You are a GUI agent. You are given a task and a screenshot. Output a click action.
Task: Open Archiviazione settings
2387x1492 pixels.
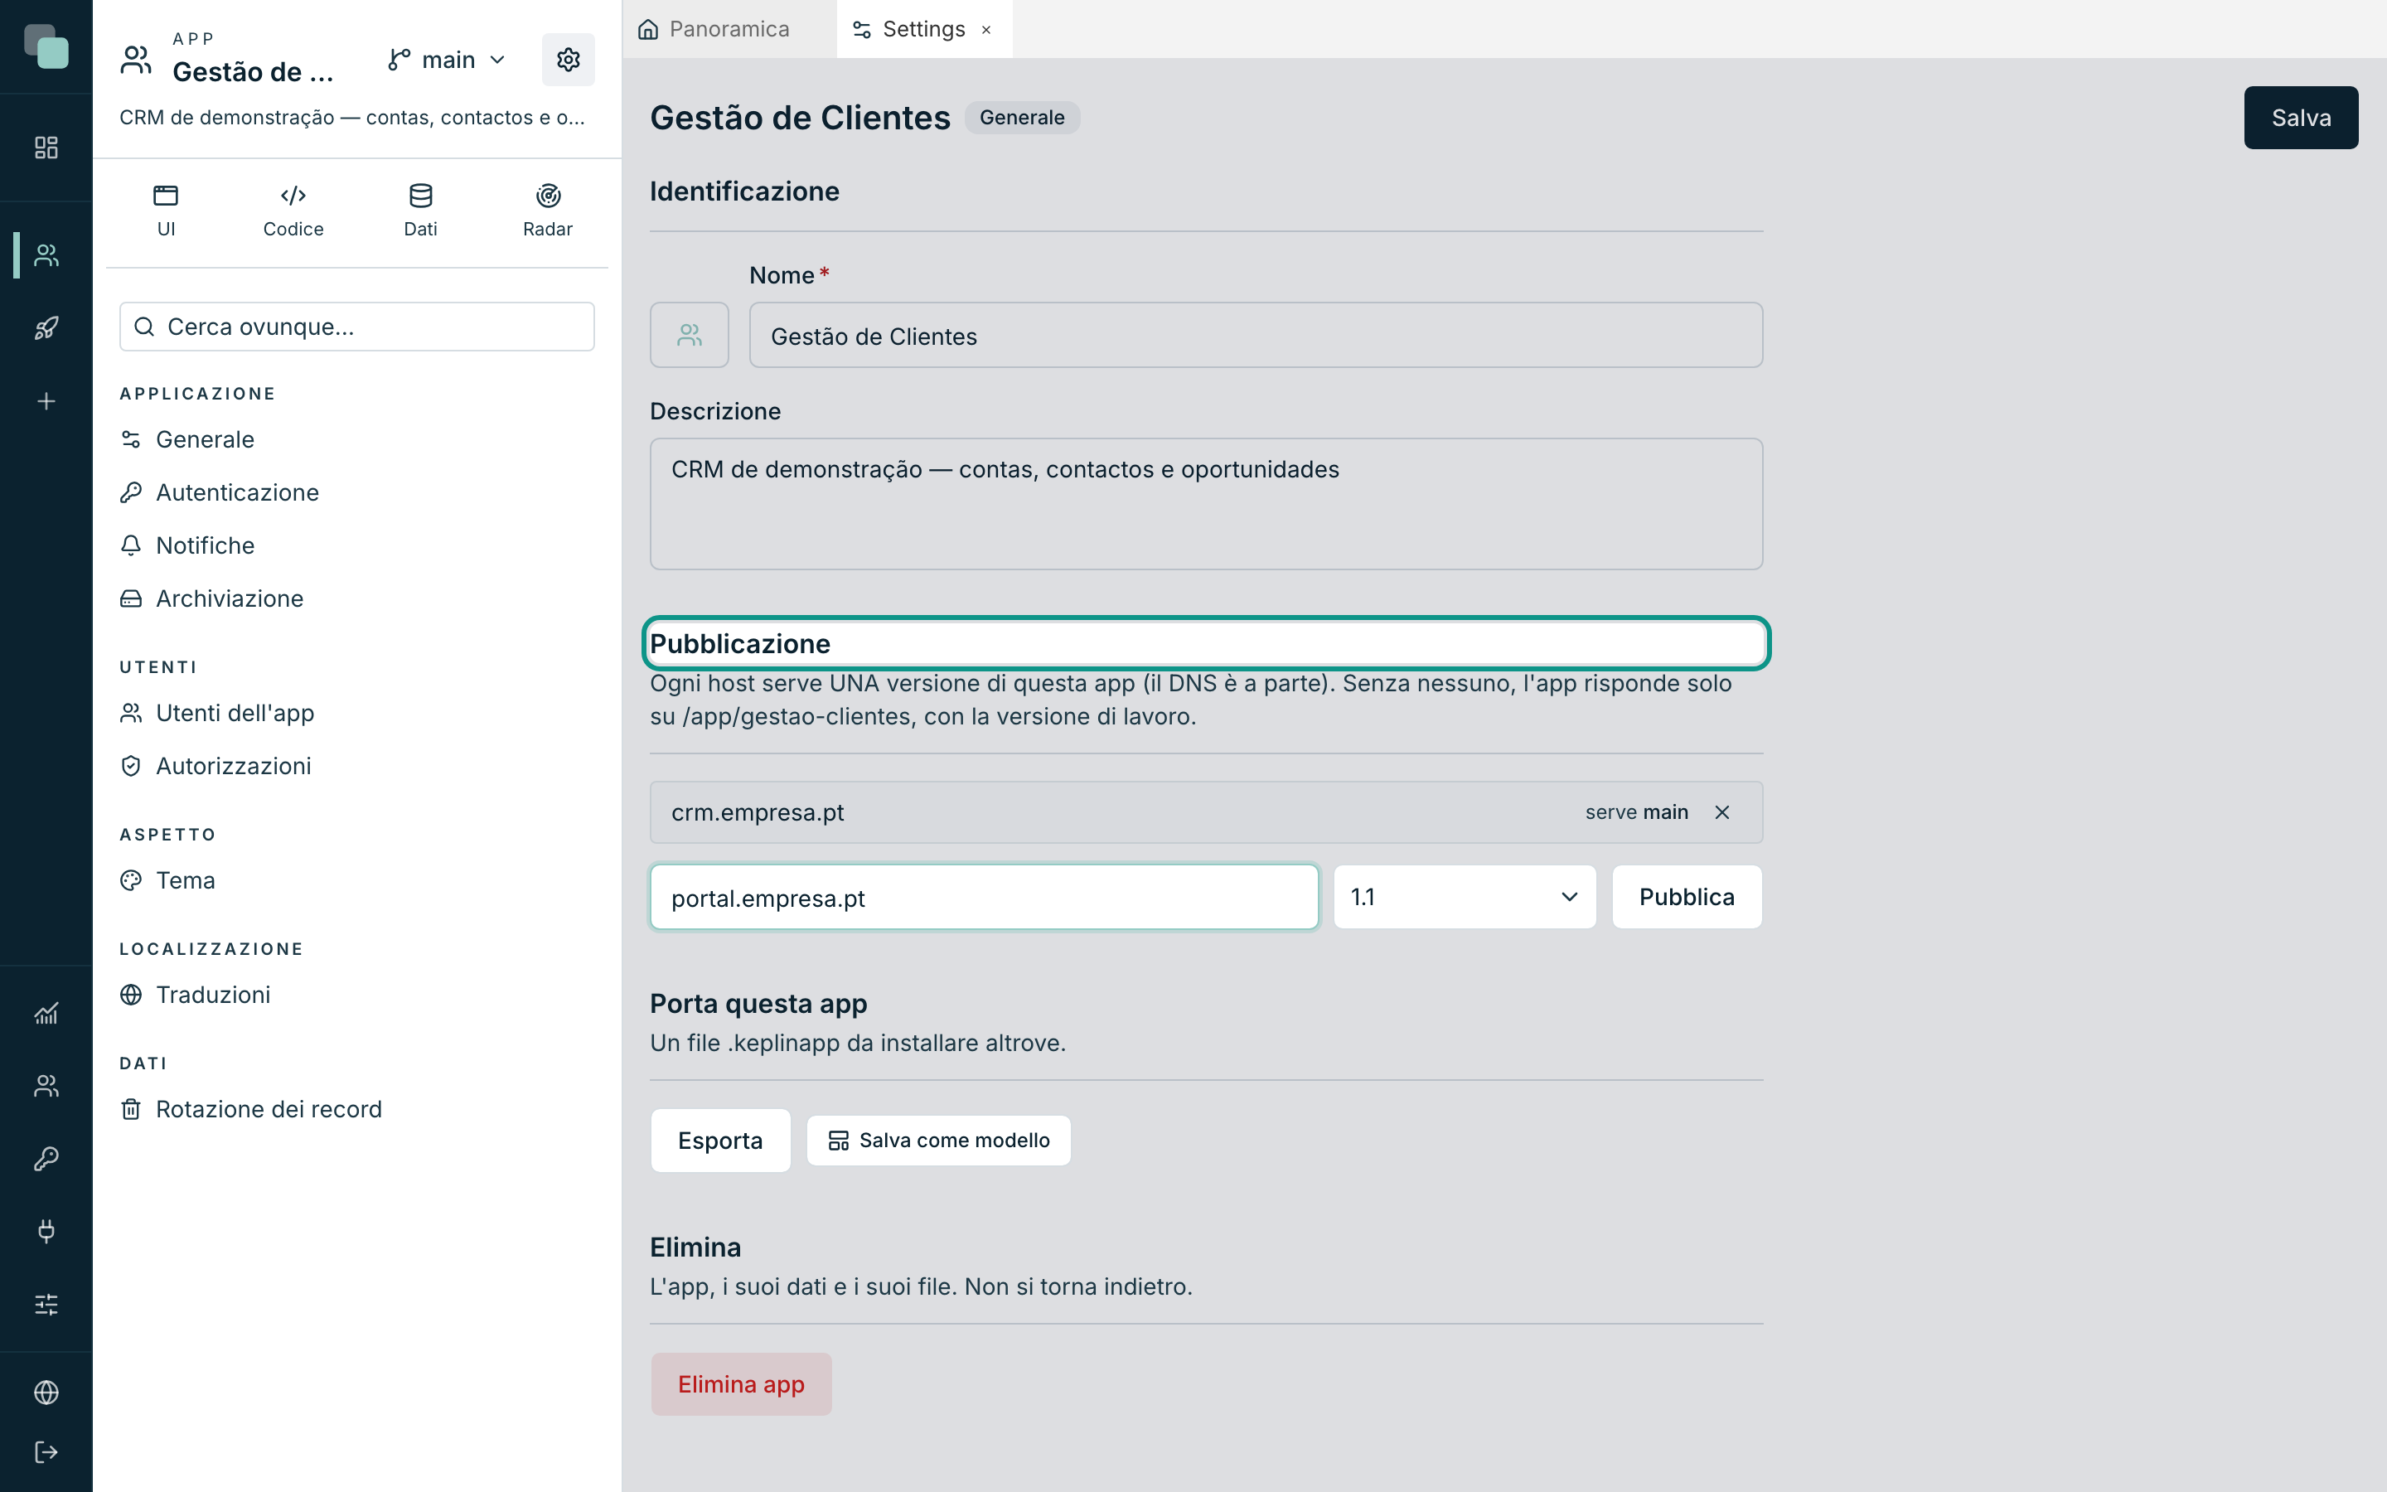pyautogui.click(x=212, y=599)
